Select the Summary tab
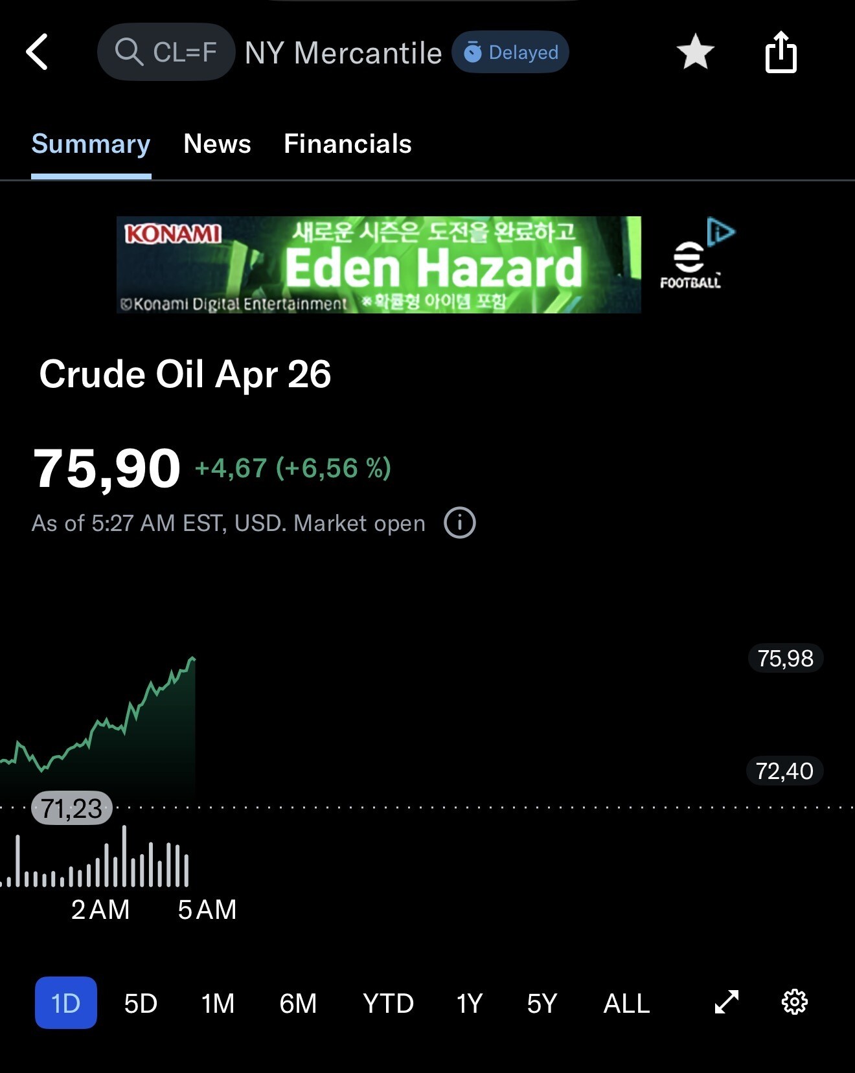The image size is (855, 1073). click(x=91, y=144)
